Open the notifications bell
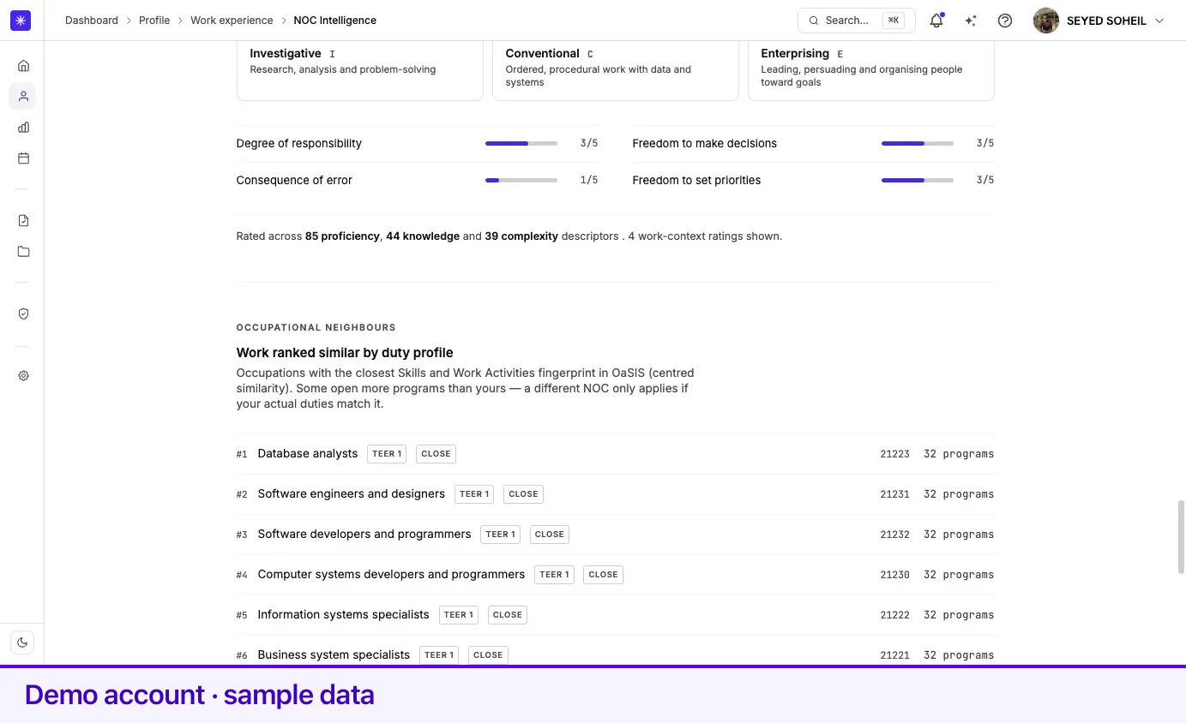Screen dimensions: 1186x723 (x=936, y=21)
